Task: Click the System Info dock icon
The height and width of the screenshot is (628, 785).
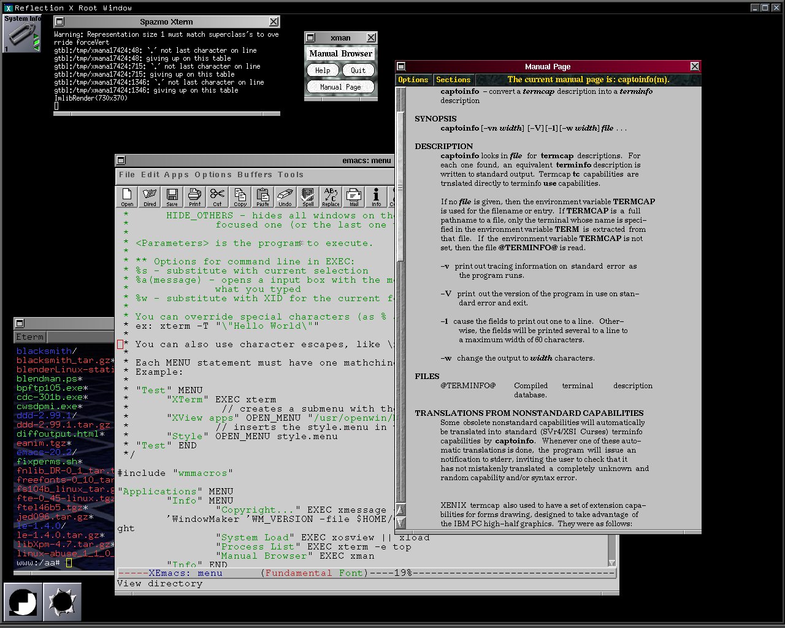Action: click(21, 33)
